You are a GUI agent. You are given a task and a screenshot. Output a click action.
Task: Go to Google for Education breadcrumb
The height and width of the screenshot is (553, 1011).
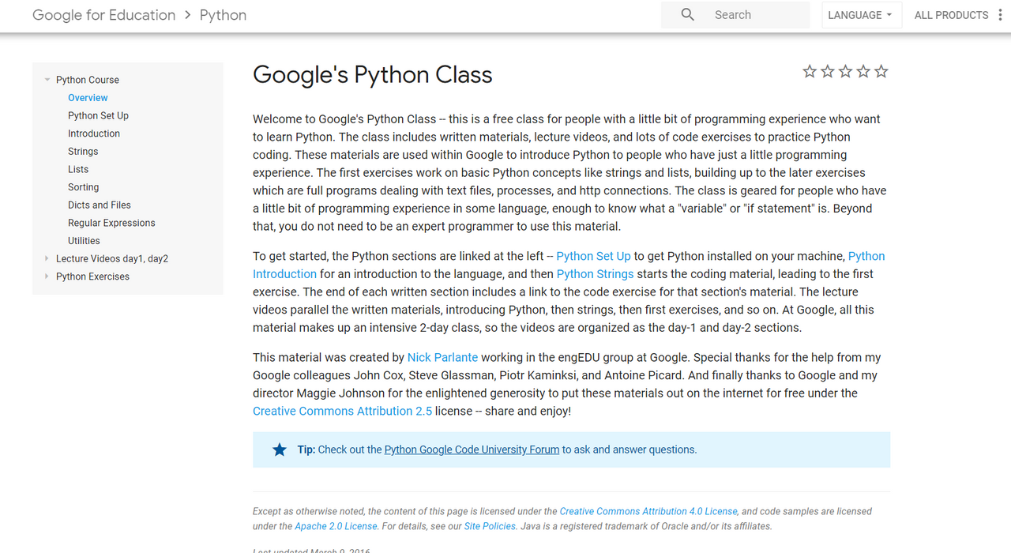tap(104, 15)
